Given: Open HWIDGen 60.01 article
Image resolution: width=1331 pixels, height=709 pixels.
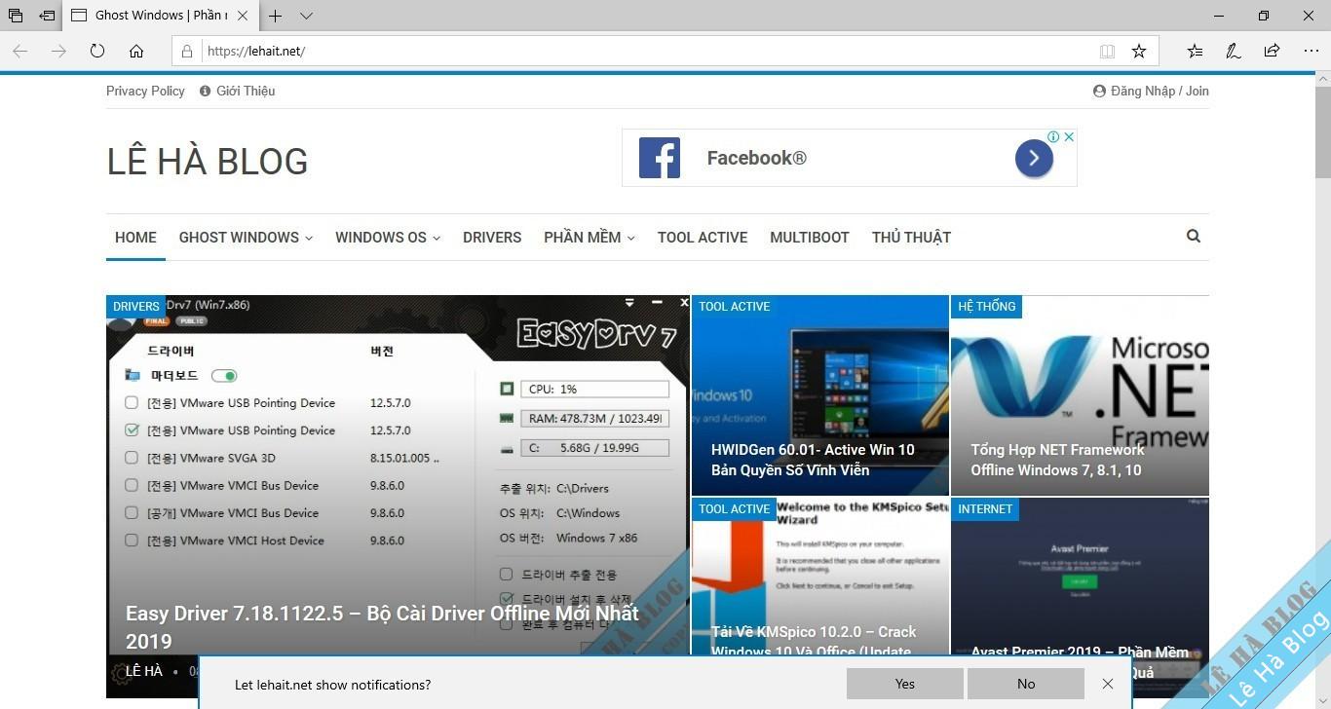Looking at the screenshot, I should (813, 460).
